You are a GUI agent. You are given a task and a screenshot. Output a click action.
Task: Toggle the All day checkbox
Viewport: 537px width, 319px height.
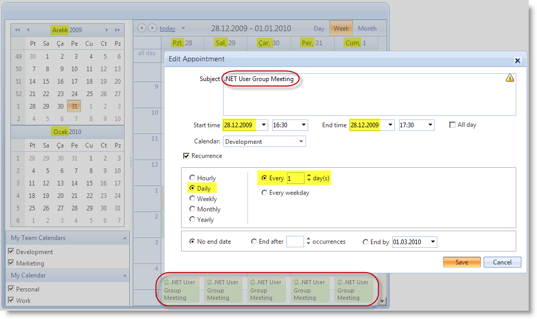[452, 125]
